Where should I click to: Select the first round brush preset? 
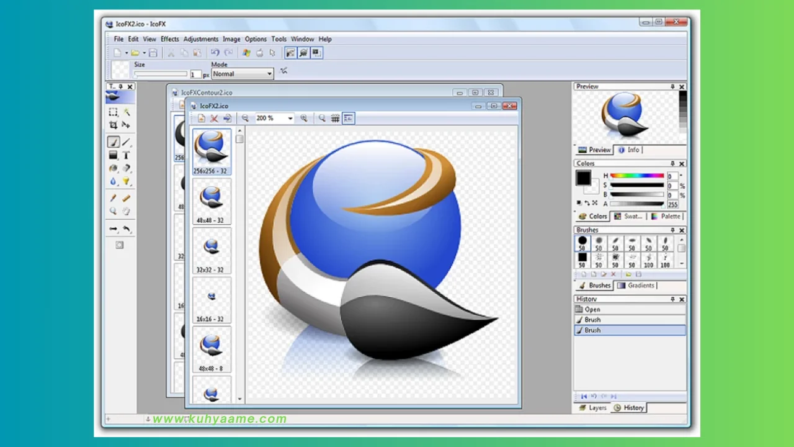(582, 243)
